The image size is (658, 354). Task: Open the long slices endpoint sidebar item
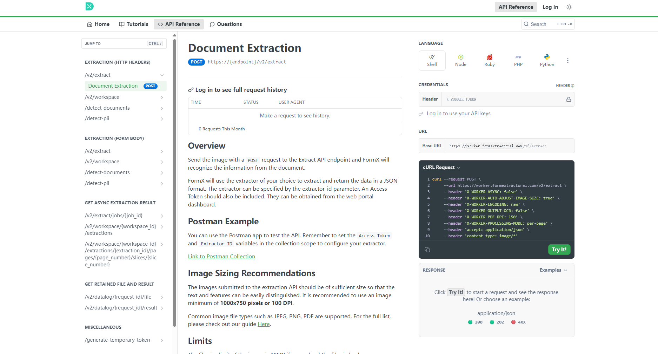tap(124, 254)
